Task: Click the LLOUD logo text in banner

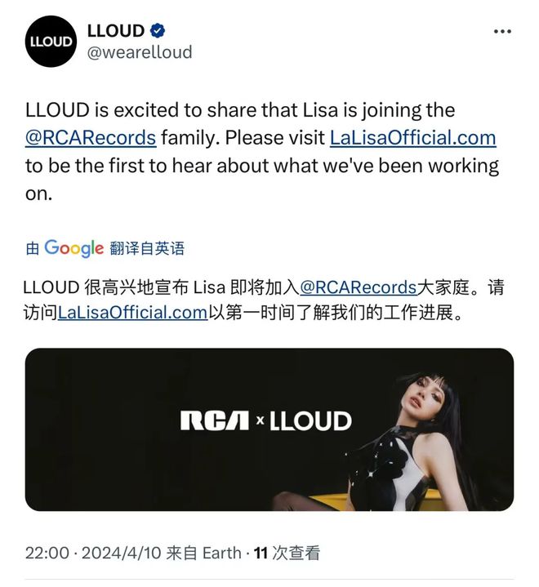Action: pos(310,420)
